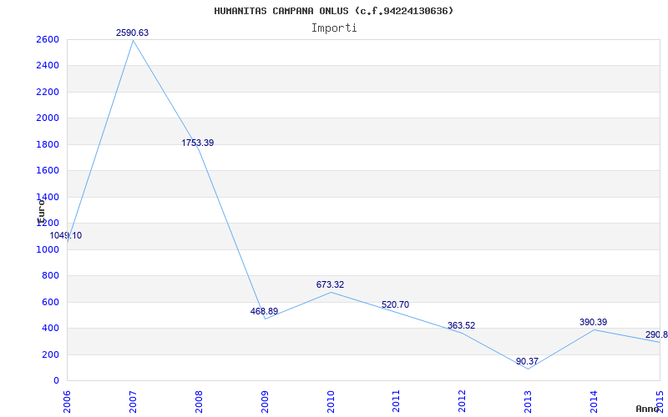Image resolution: width=668 pixels, height=417 pixels.
Task: Click the 1049.10 data label
Action: click(66, 235)
